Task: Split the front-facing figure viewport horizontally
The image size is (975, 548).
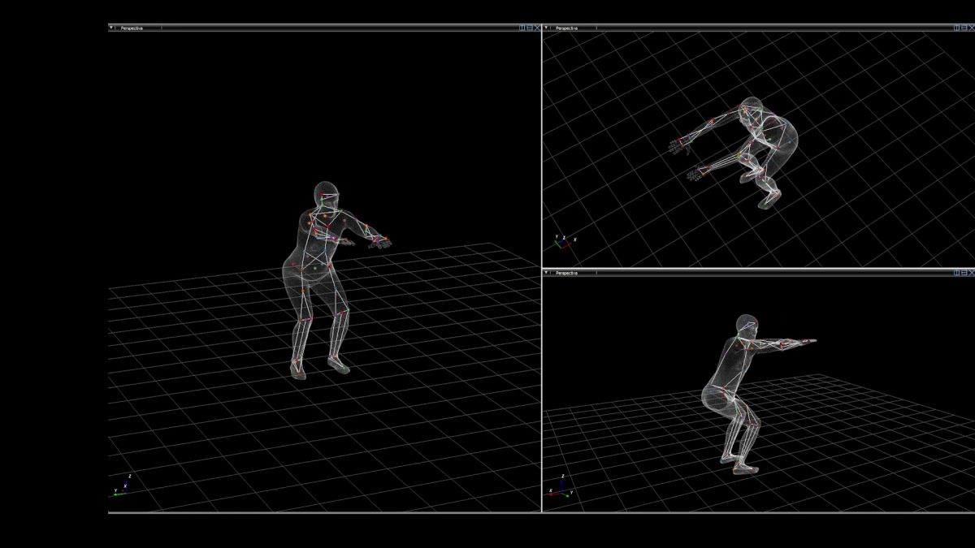Action: [x=529, y=28]
